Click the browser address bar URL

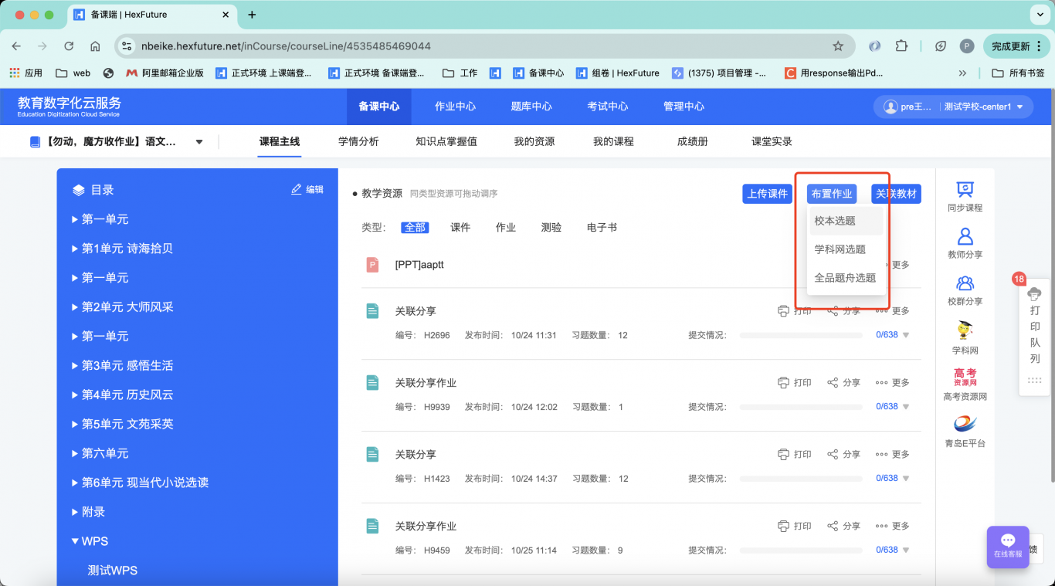tap(286, 46)
